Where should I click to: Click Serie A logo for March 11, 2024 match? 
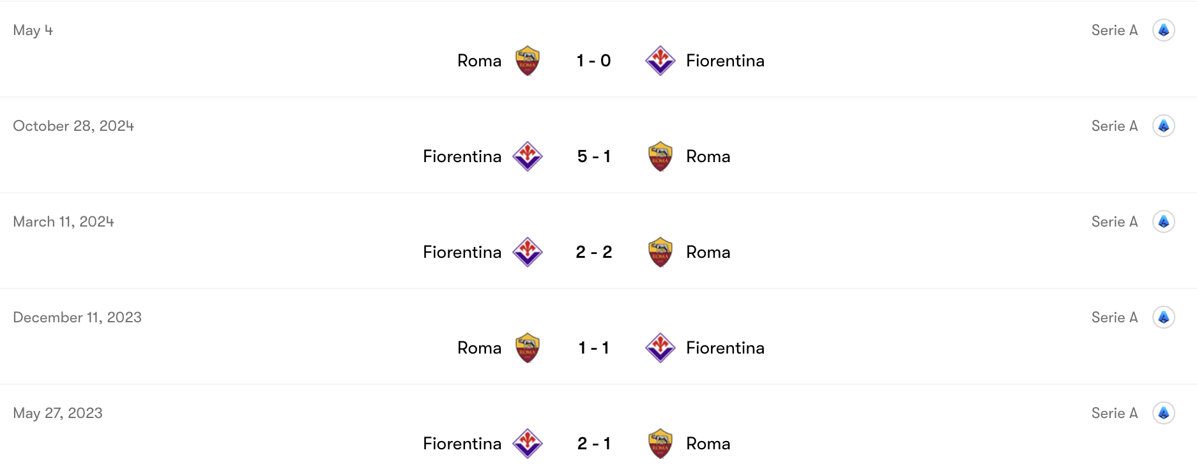click(x=1163, y=221)
